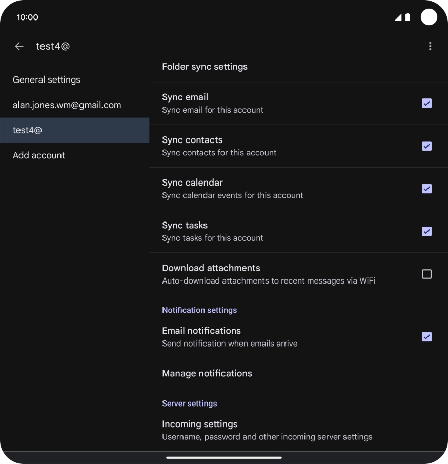Open General settings in the sidebar
The width and height of the screenshot is (448, 464).
(x=47, y=80)
